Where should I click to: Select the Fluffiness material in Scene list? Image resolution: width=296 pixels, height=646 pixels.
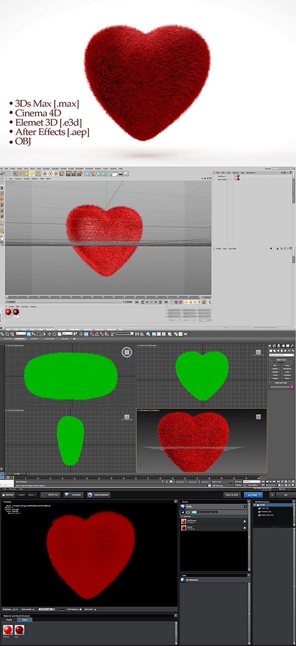214,522
